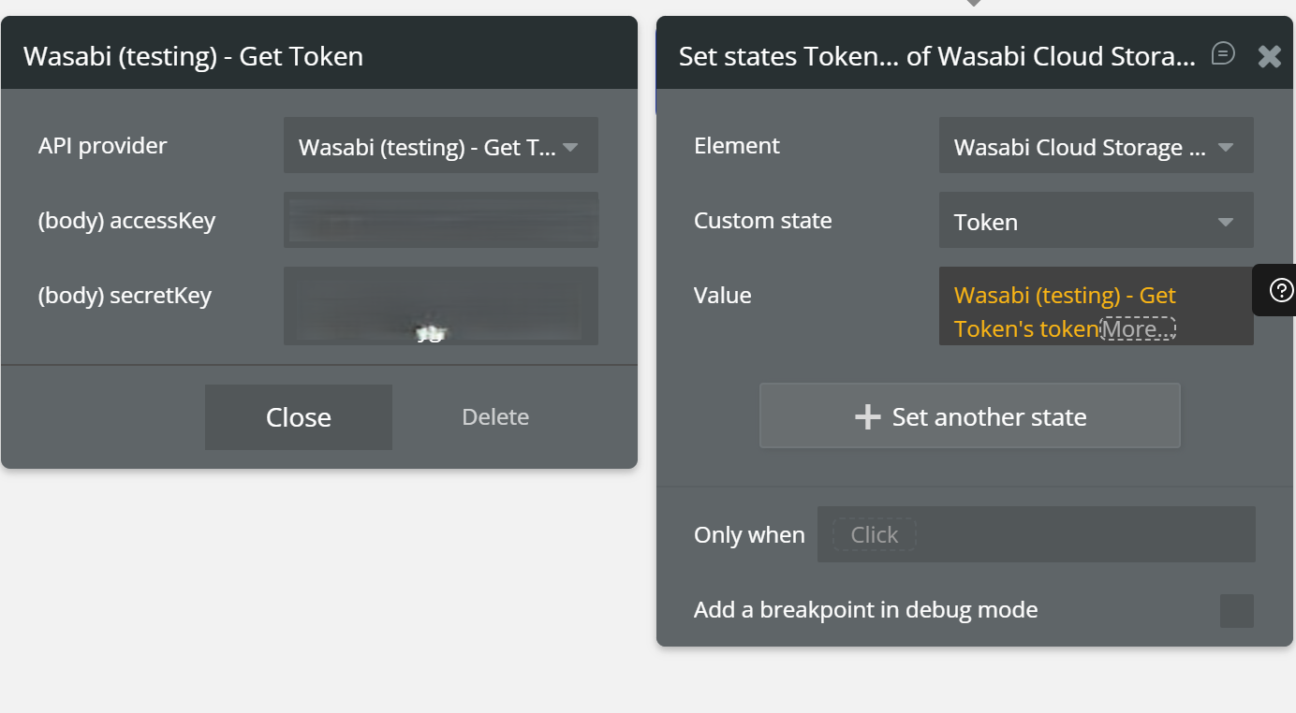Click the Delete link
The height and width of the screenshot is (713, 1296).
[x=495, y=417]
